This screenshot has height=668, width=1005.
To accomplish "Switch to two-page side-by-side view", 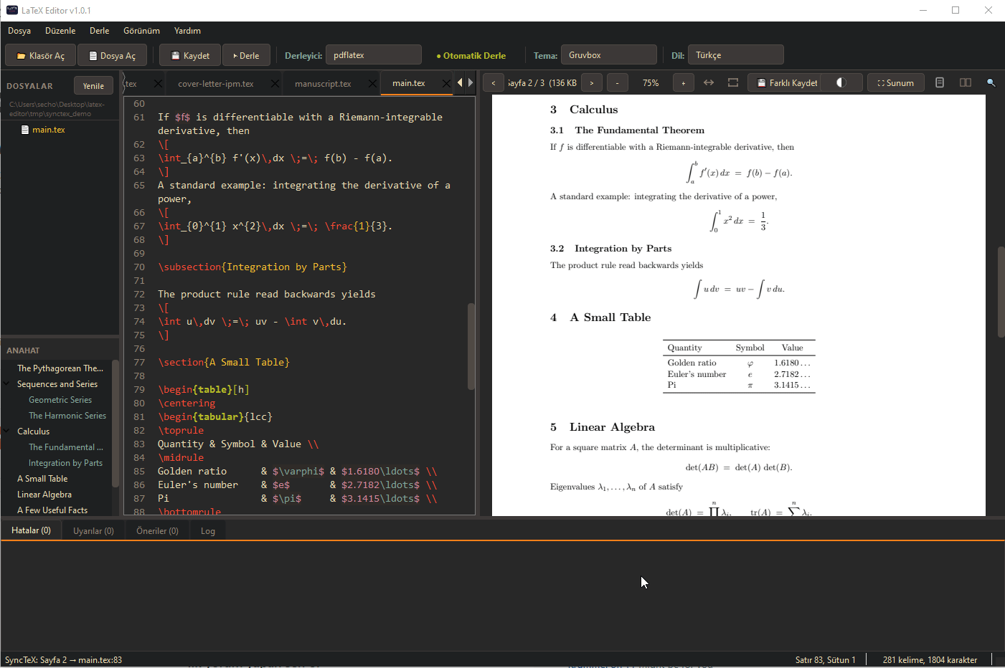I will pos(966,83).
